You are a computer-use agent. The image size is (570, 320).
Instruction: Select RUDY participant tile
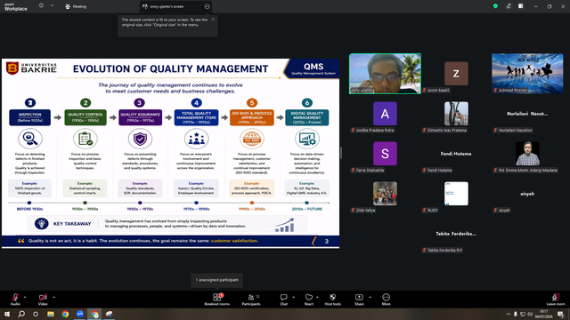[x=456, y=194]
